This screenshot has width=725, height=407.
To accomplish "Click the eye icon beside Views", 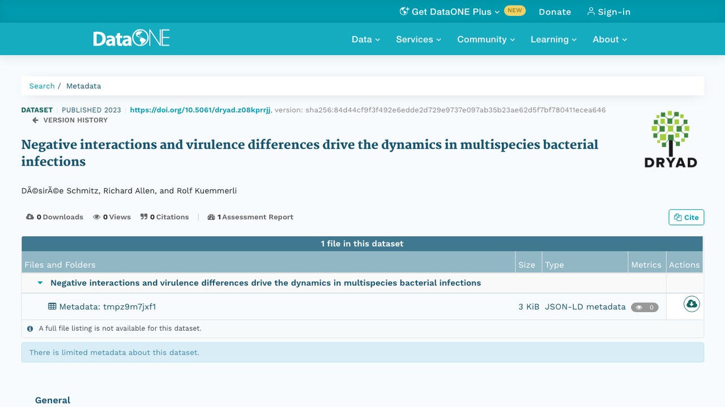I will 97,217.
